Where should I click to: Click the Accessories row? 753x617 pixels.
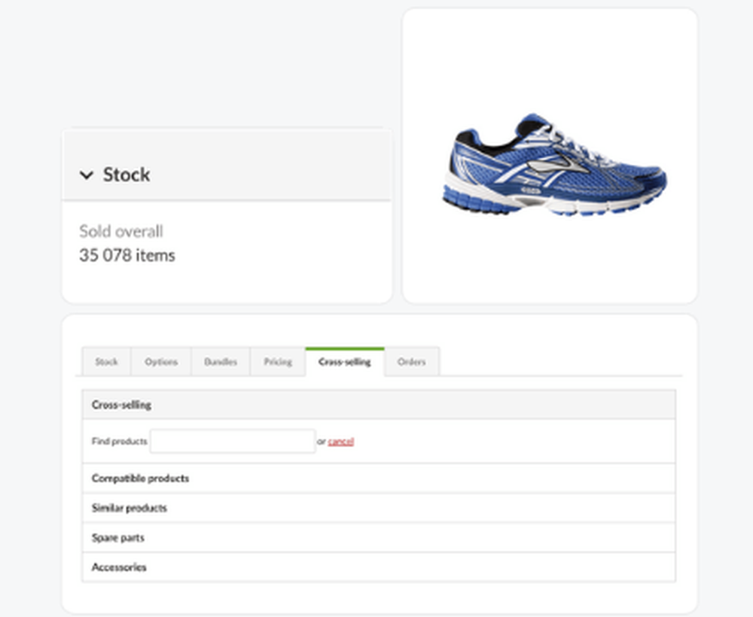(379, 567)
